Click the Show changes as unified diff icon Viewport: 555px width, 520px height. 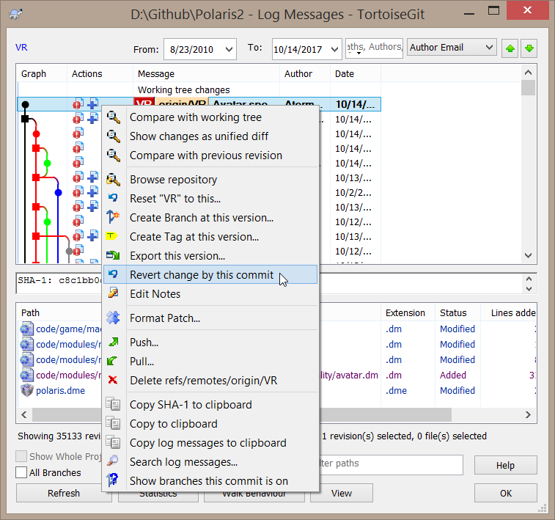114,136
